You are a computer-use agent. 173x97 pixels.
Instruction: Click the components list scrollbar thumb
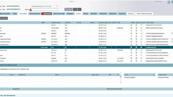point(121,76)
